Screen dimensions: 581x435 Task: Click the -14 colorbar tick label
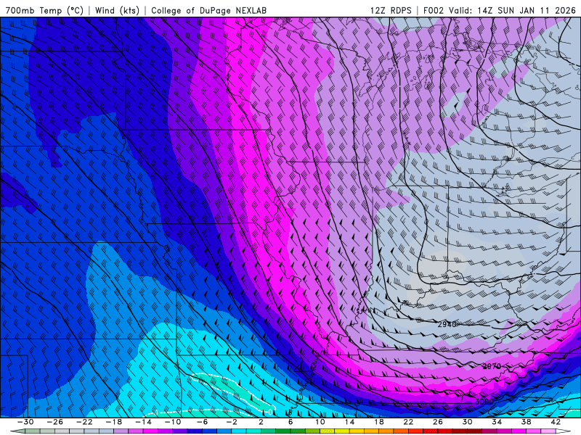pos(143,422)
